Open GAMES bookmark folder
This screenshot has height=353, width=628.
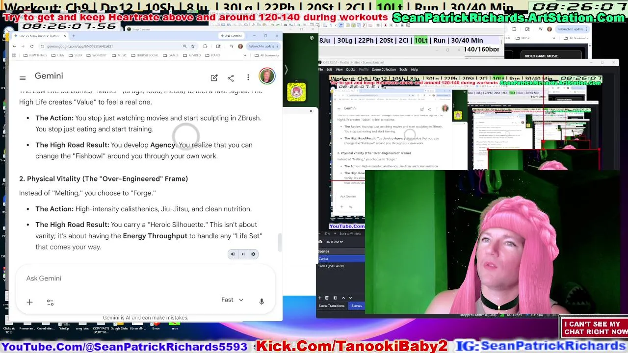(171, 55)
